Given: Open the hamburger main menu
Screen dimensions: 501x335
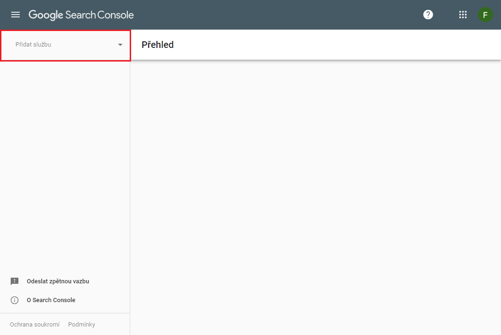Looking at the screenshot, I should point(16,15).
